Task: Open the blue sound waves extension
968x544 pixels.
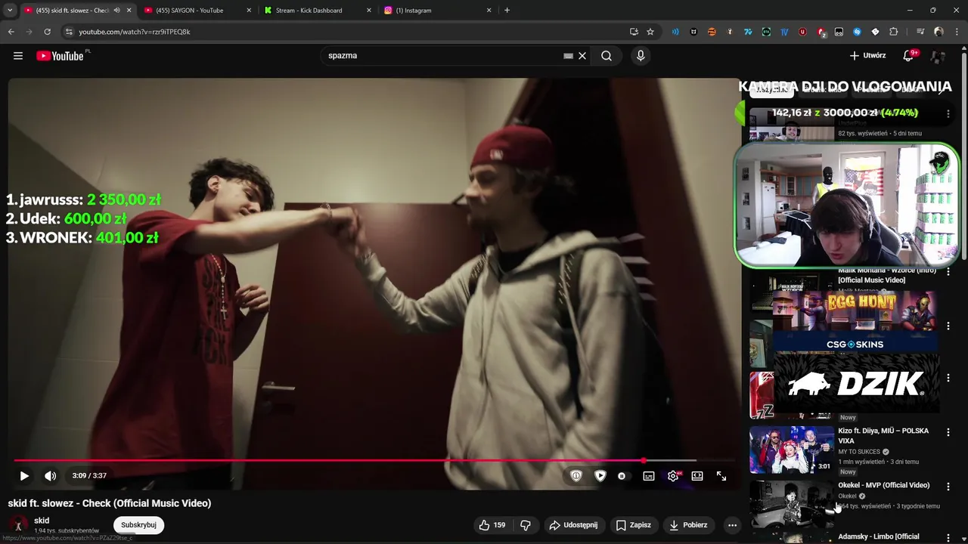Action: point(675,32)
